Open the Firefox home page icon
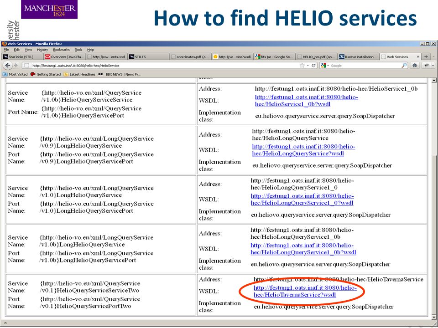Screen dimensions: 438x328 (x=415, y=66)
